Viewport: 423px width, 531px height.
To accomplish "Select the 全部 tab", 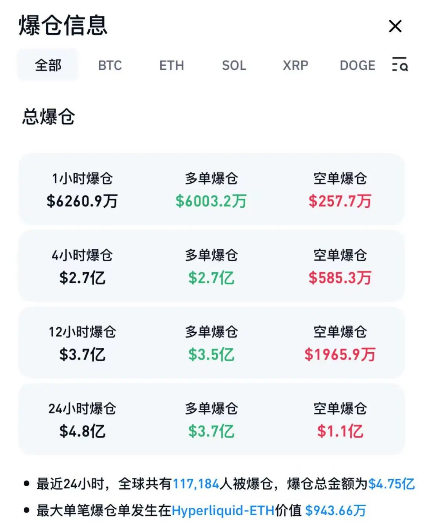I will pos(48,65).
